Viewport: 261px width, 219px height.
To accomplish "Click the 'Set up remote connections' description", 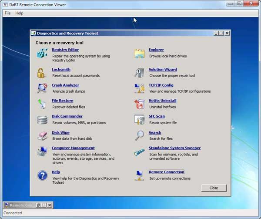I will pos(170,179).
